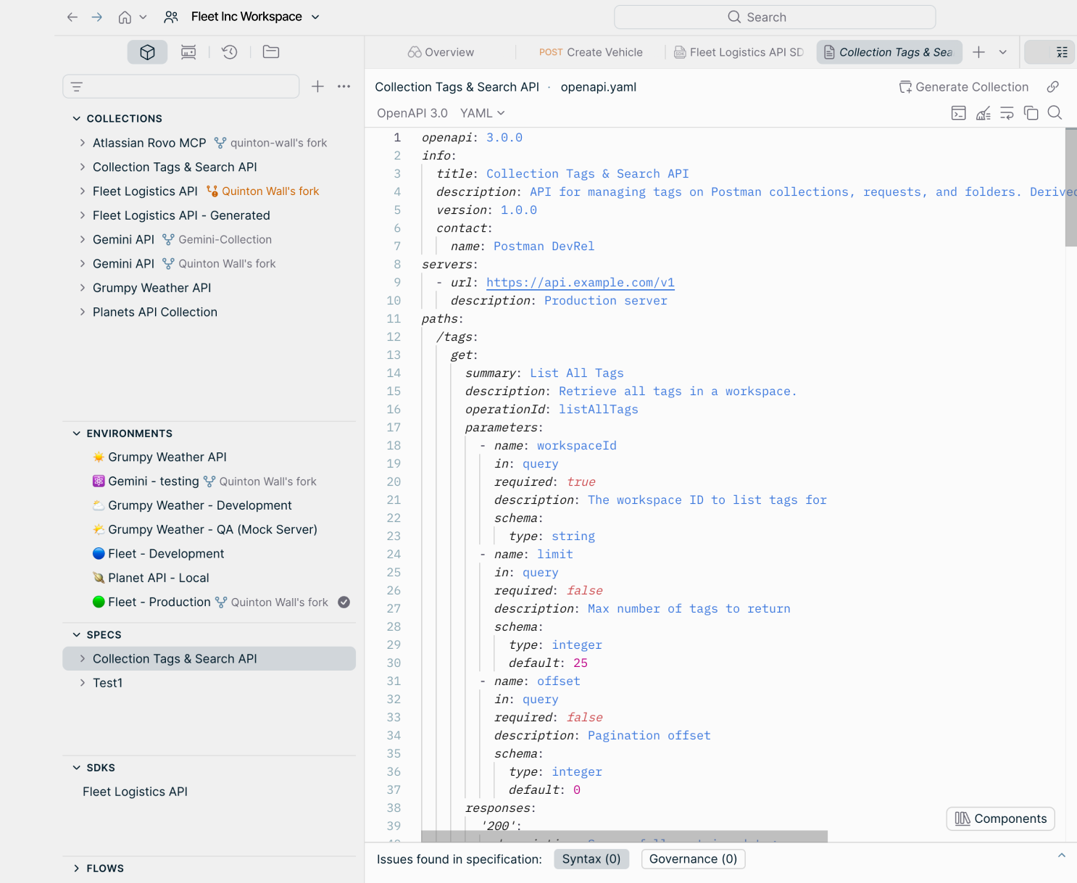1077x883 pixels.
Task: Switch to the Overview tab
Action: click(441, 51)
